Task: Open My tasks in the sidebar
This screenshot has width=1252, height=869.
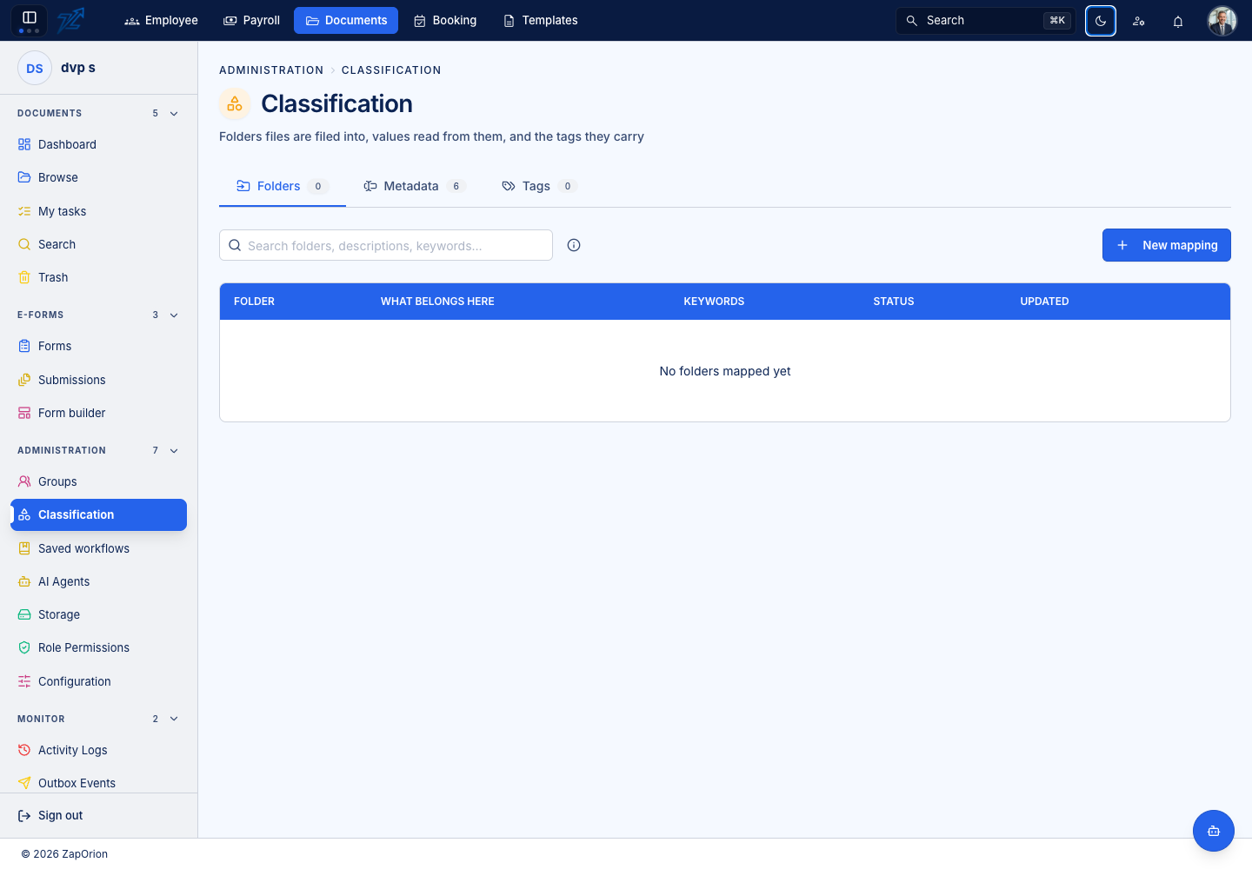Action: point(98,211)
